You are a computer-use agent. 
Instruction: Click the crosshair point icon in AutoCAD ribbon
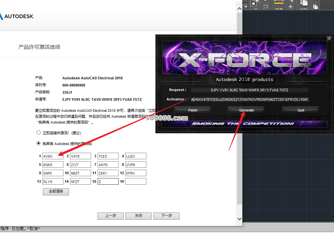290,7
